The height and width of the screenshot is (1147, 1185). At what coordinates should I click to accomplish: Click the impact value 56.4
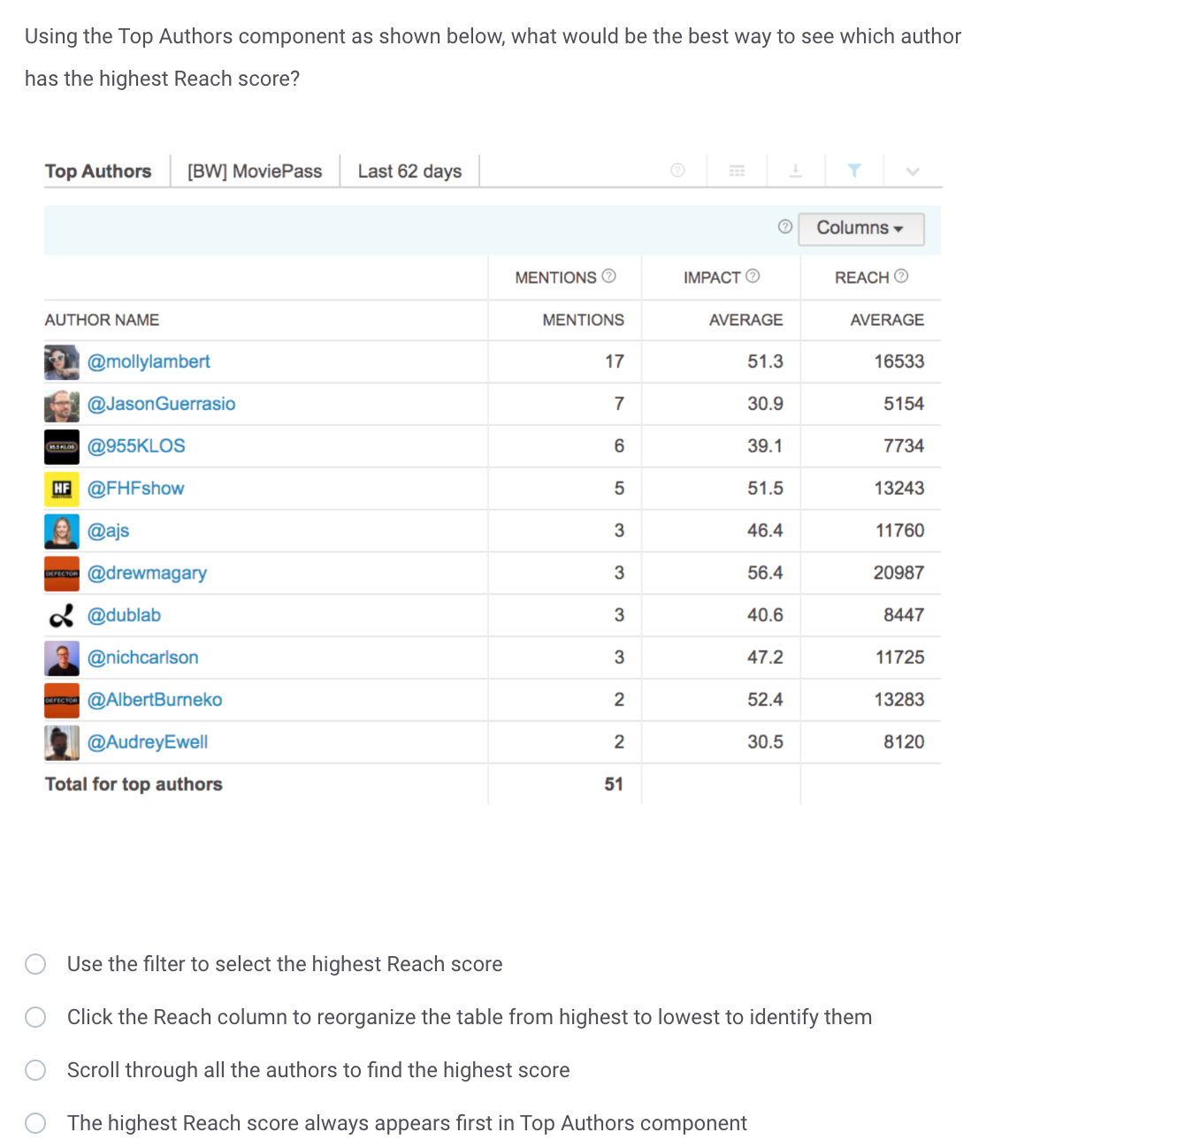tap(765, 573)
